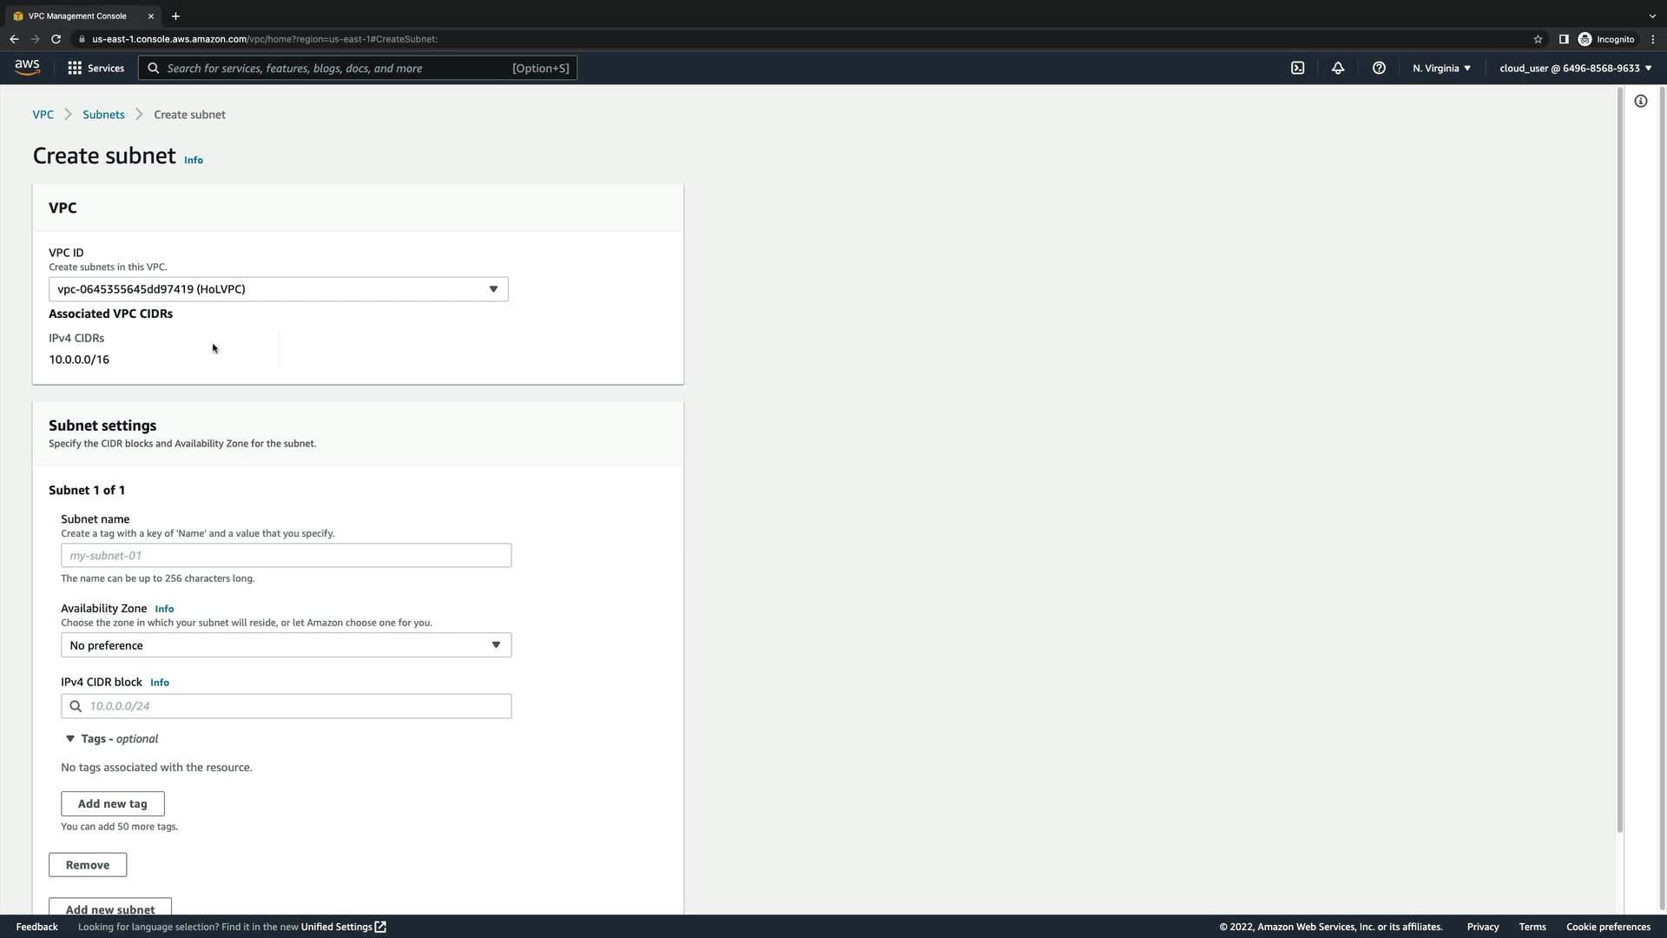Open the notifications bell
The image size is (1667, 938).
tap(1338, 68)
